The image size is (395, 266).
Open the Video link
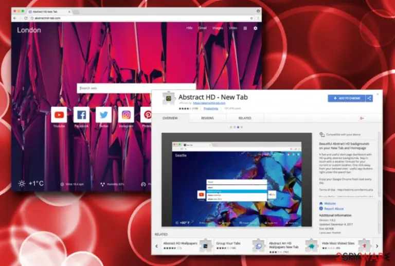click(x=233, y=28)
